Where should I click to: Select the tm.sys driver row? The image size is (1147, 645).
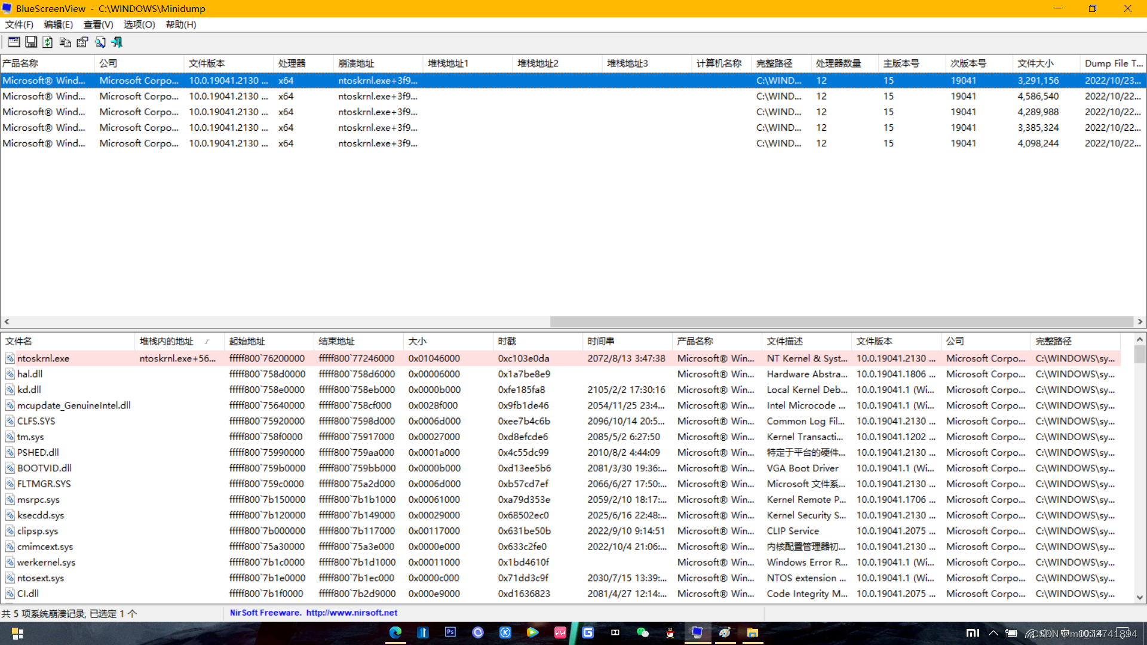pos(560,437)
